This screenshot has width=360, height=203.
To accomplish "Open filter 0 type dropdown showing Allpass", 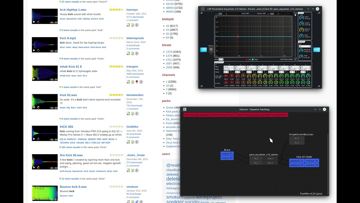I will point(229,67).
